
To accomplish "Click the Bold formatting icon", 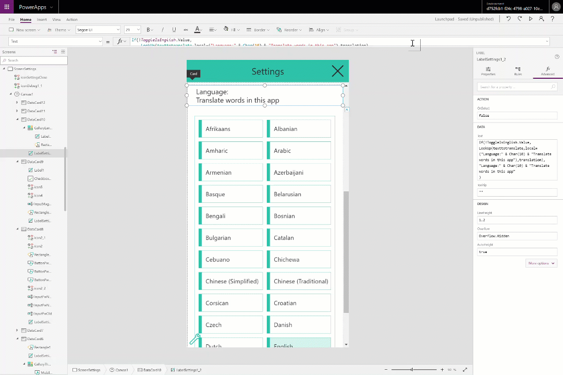I will (149, 30).
